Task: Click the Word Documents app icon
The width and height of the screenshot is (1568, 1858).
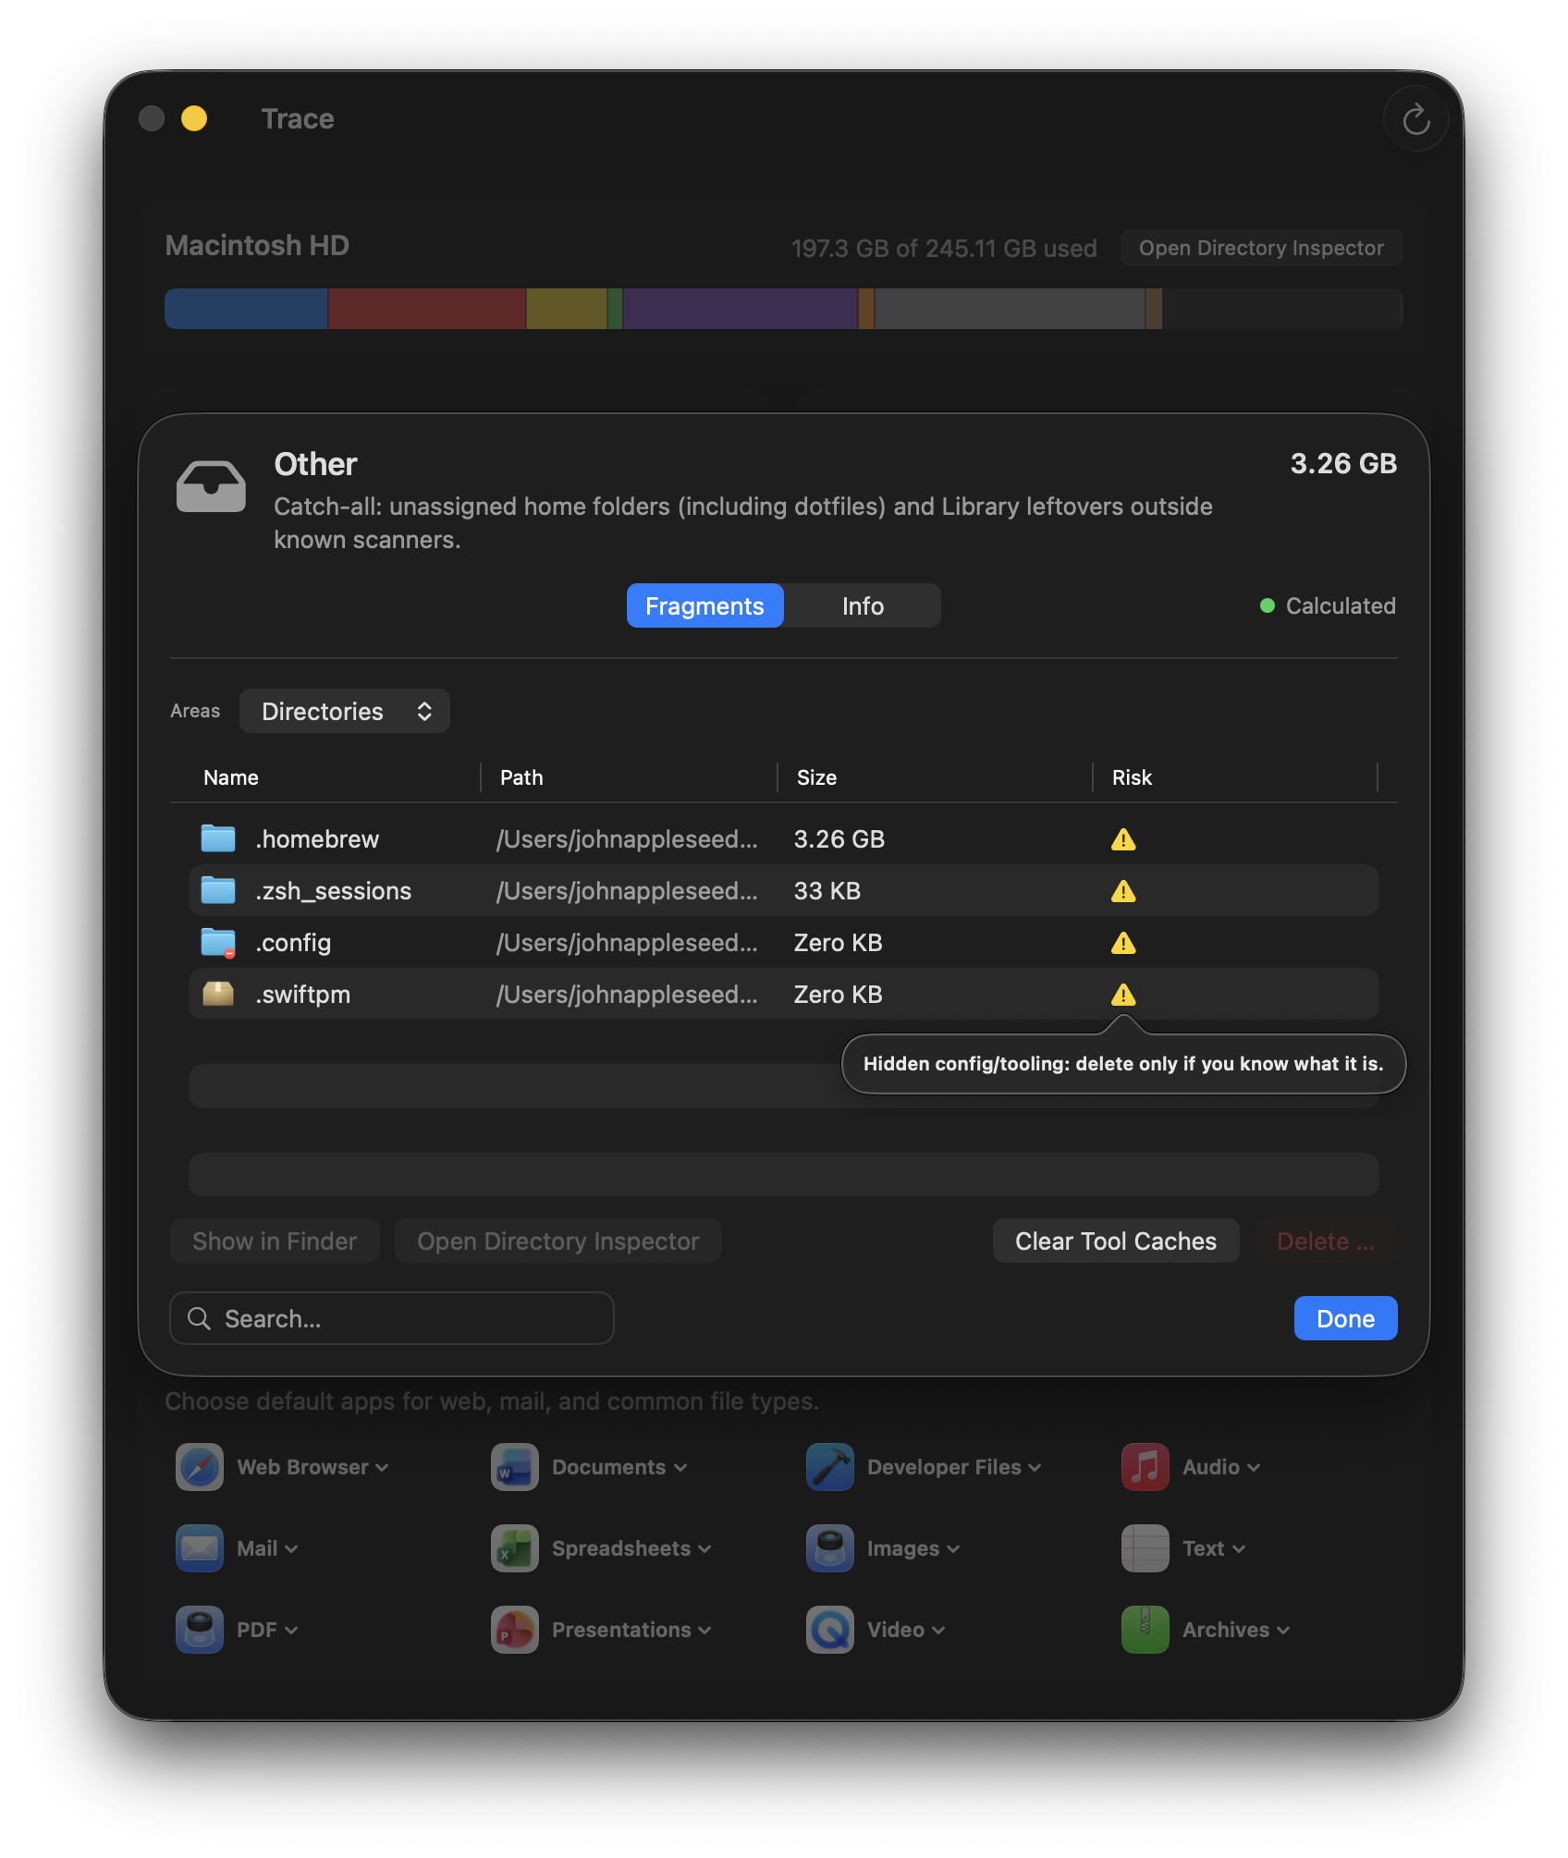Action: point(513,1466)
